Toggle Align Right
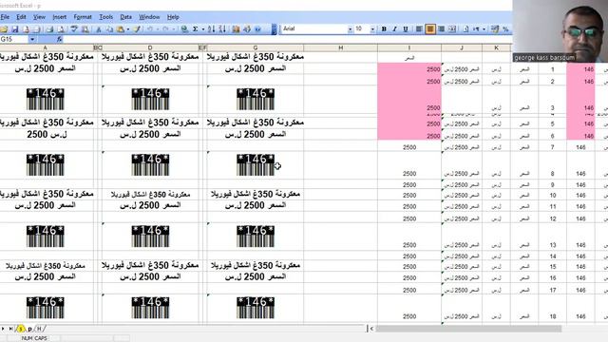This screenshot has height=342, width=608. (441, 29)
